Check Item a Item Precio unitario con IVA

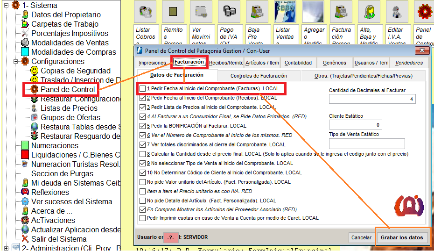(142, 191)
